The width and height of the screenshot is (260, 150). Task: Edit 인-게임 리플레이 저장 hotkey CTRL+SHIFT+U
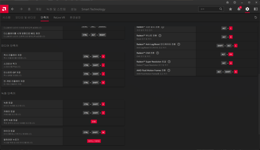pyautogui.click(x=94, y=83)
